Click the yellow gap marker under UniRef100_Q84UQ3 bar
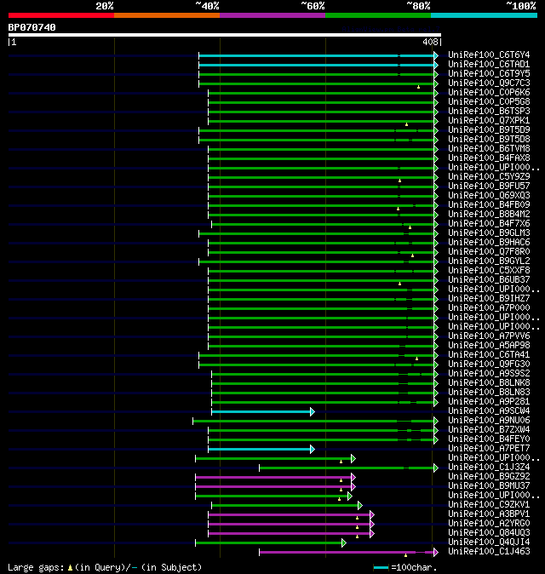545x574 pixels. tap(358, 537)
